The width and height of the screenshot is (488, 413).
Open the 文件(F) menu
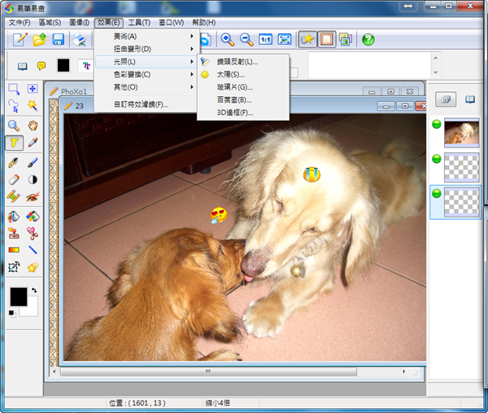[20, 23]
